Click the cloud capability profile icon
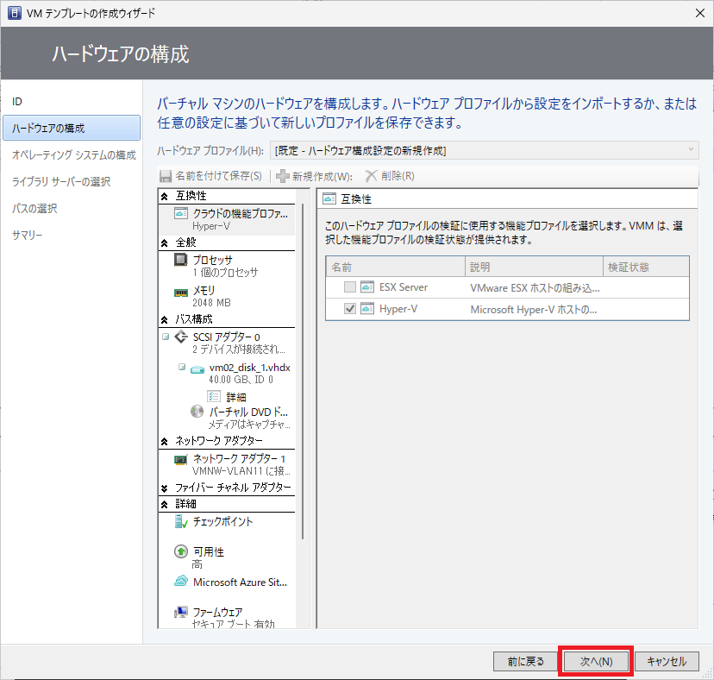This screenshot has width=714, height=680. 181,213
